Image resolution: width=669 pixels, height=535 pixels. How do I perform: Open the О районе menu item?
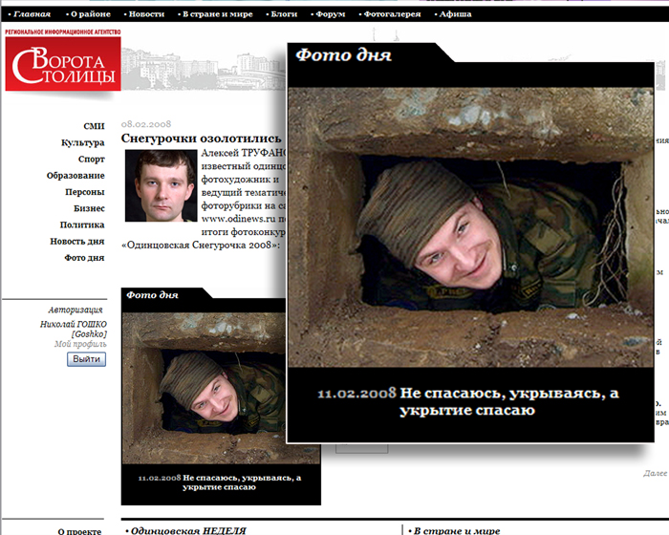click(x=91, y=14)
